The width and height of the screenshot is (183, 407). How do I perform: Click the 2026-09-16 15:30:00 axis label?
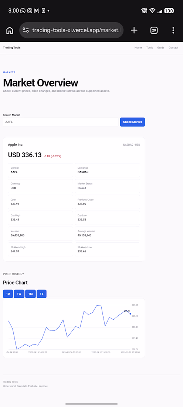[x=71, y=352]
